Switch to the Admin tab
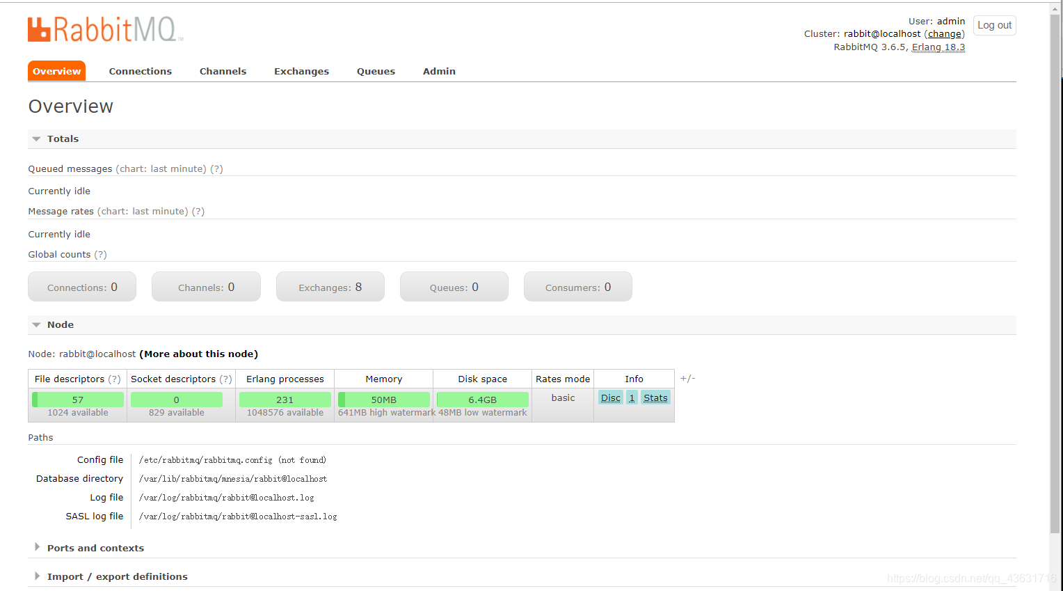The image size is (1063, 591). [439, 71]
